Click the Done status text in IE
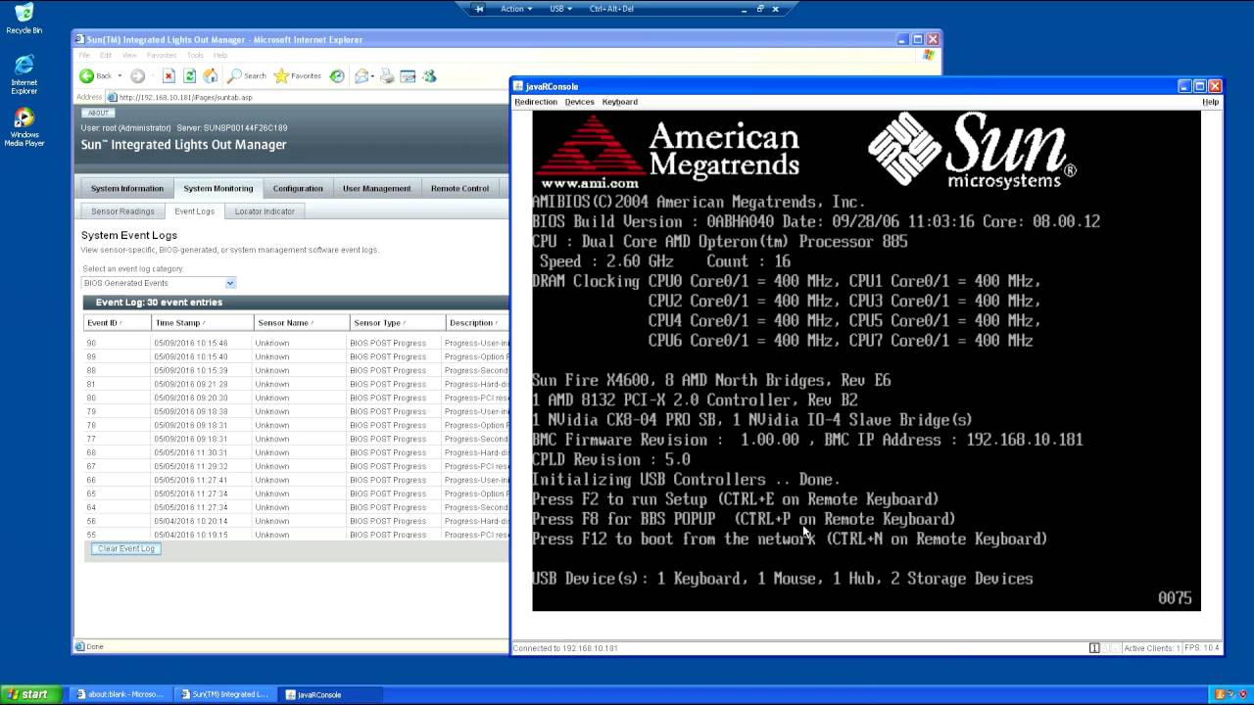The image size is (1254, 705). [x=95, y=646]
